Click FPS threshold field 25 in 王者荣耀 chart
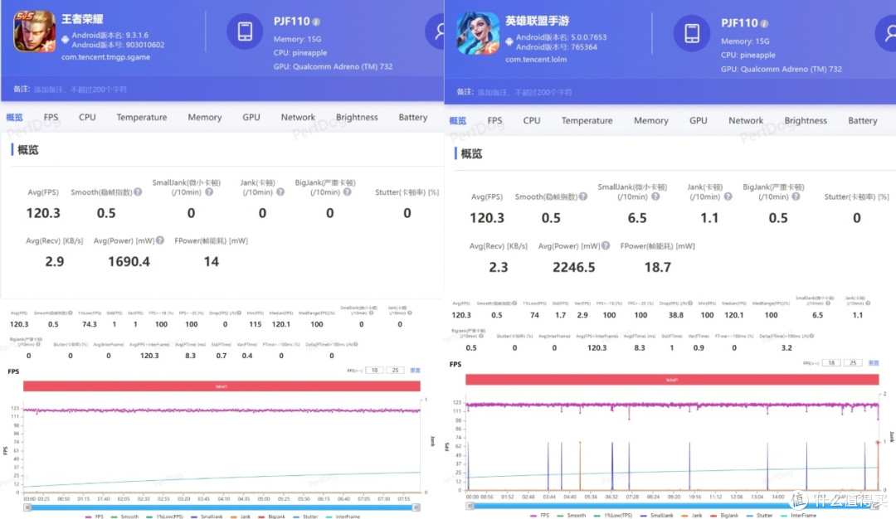Image resolution: width=896 pixels, height=519 pixels. tap(396, 370)
